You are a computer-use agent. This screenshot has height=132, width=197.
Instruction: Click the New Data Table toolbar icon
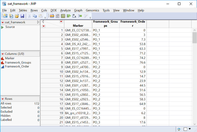click(5, 16)
